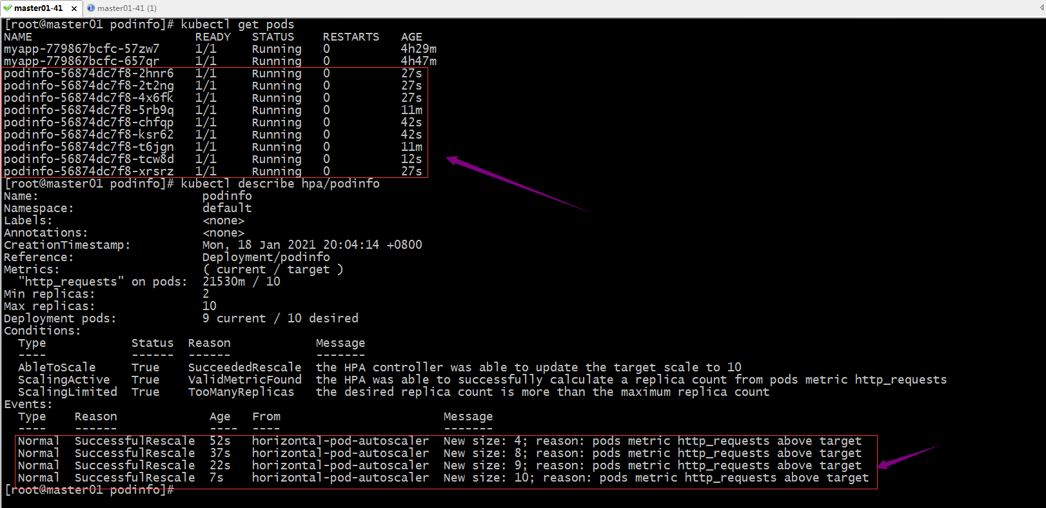Select pod name podinfo-56874dc7f8-2t2ng

click(88, 86)
